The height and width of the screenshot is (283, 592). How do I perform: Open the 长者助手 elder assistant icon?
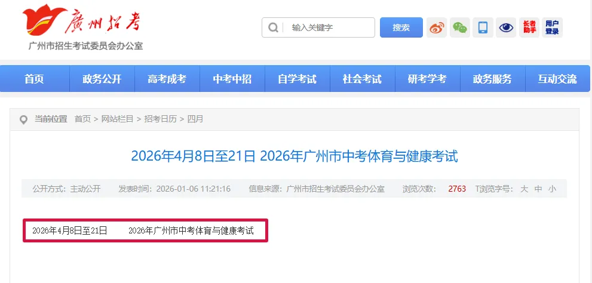point(529,27)
